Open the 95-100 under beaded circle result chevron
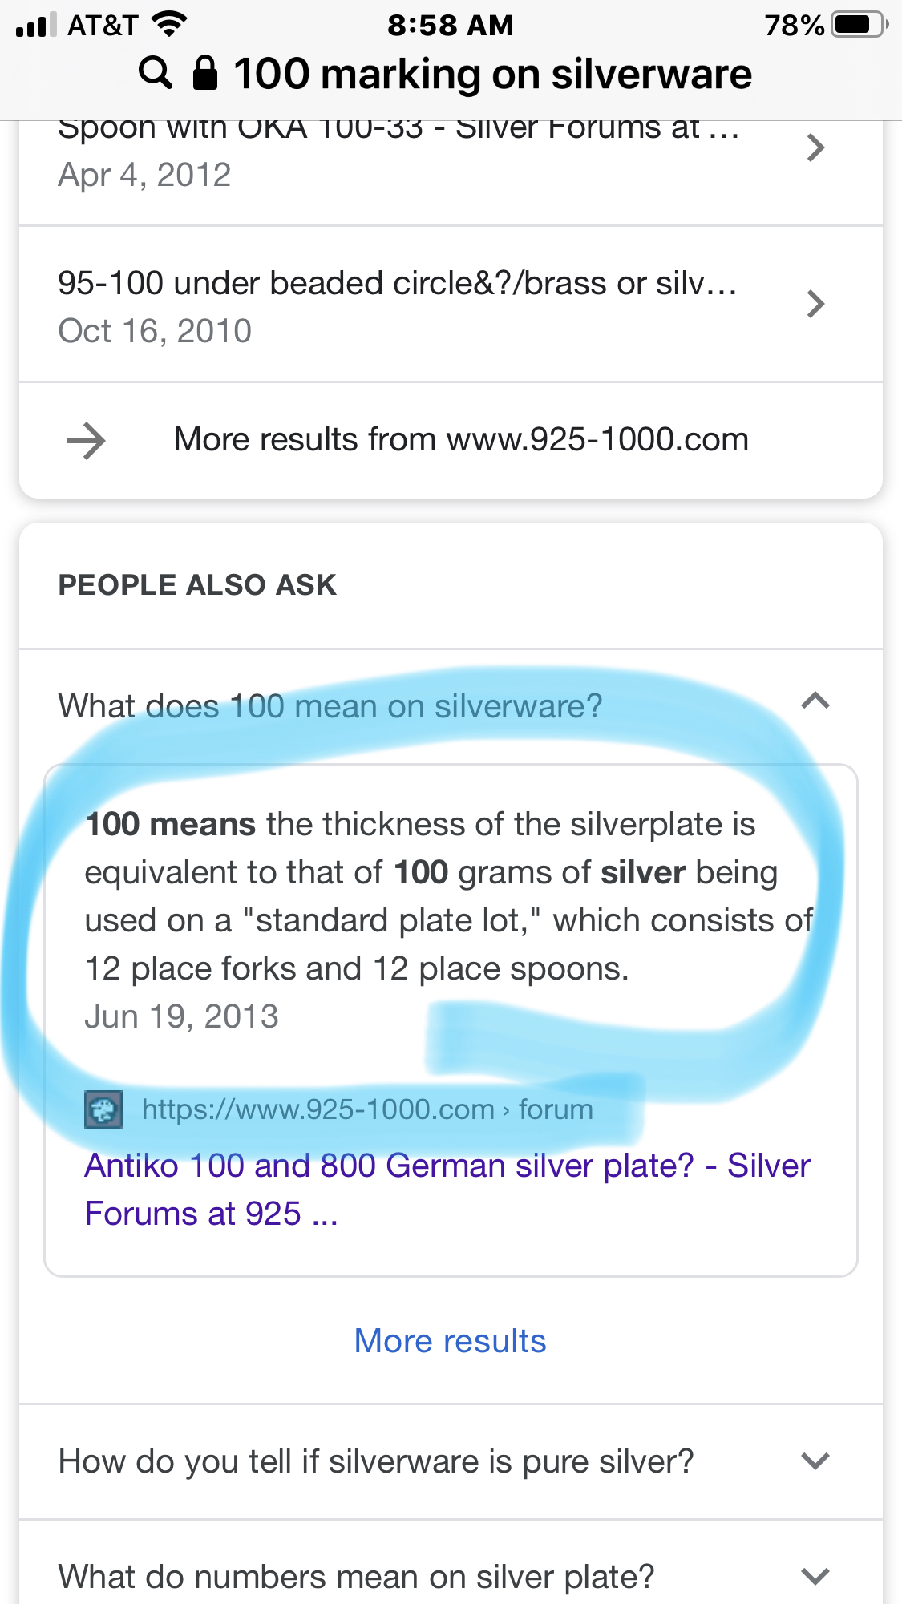The width and height of the screenshot is (902, 1604). tap(815, 304)
